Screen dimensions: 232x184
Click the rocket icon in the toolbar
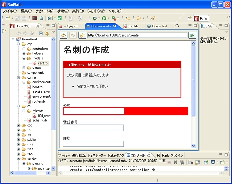point(153,18)
